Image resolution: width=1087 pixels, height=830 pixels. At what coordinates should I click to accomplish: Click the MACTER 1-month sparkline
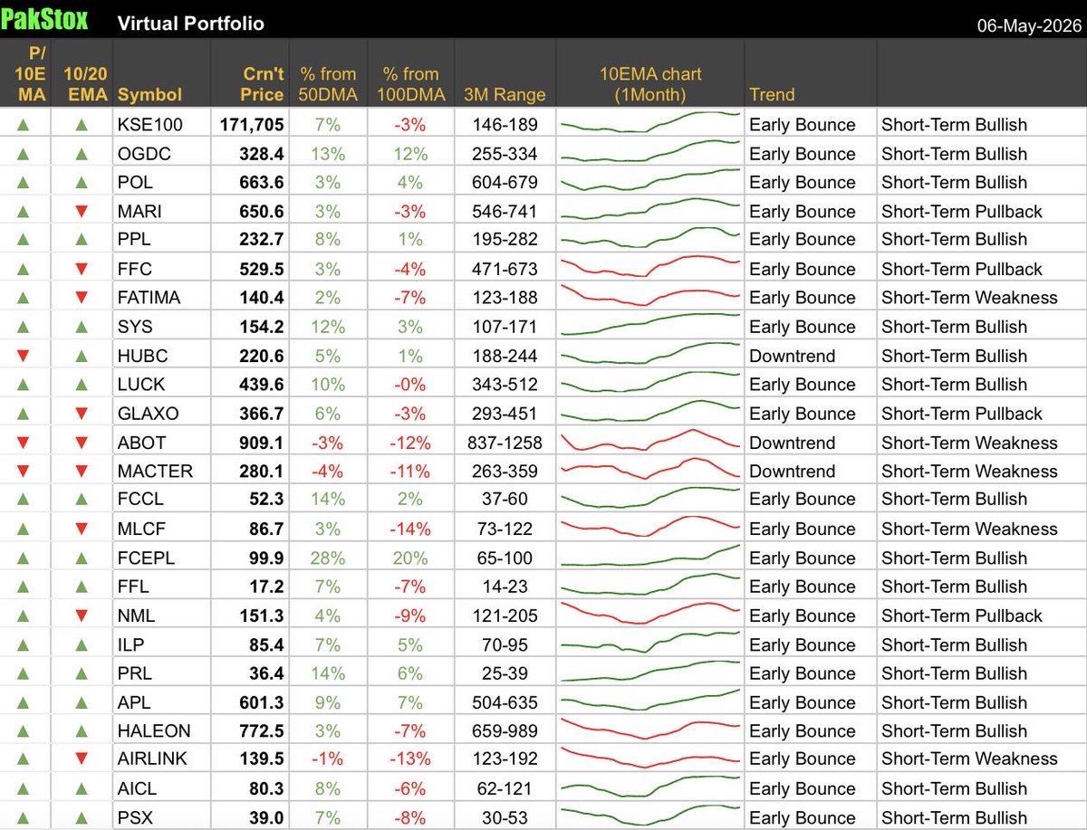pyautogui.click(x=650, y=470)
